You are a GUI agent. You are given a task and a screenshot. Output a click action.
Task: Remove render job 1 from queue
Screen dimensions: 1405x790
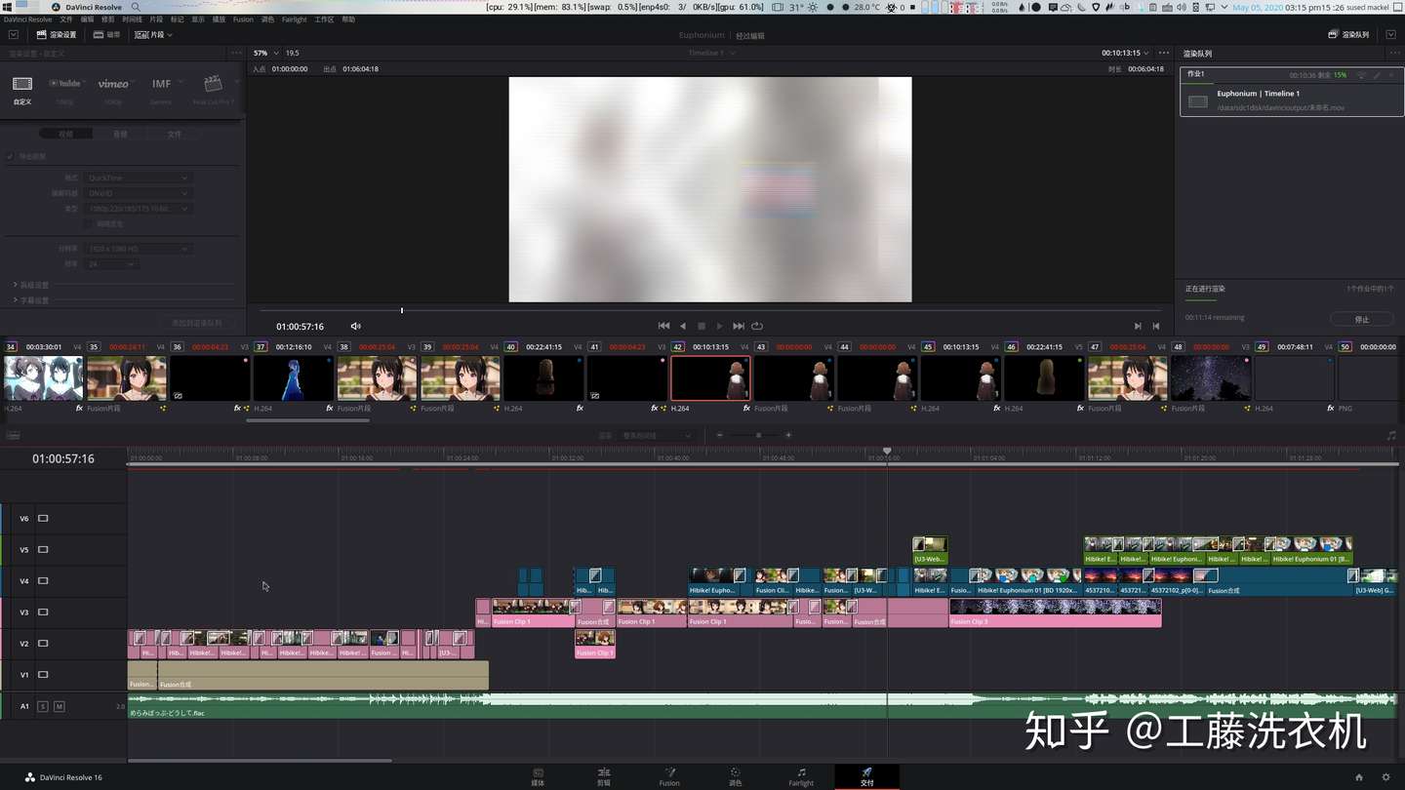1391,75
